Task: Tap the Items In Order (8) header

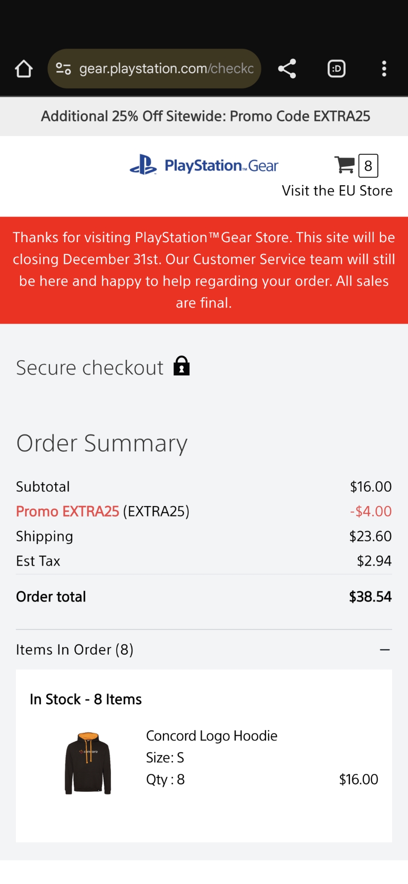Action: [75, 650]
